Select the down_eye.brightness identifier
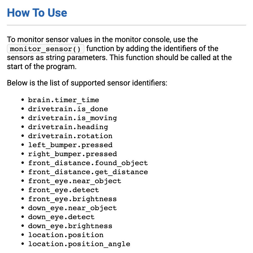253x253 pixels. (70, 226)
